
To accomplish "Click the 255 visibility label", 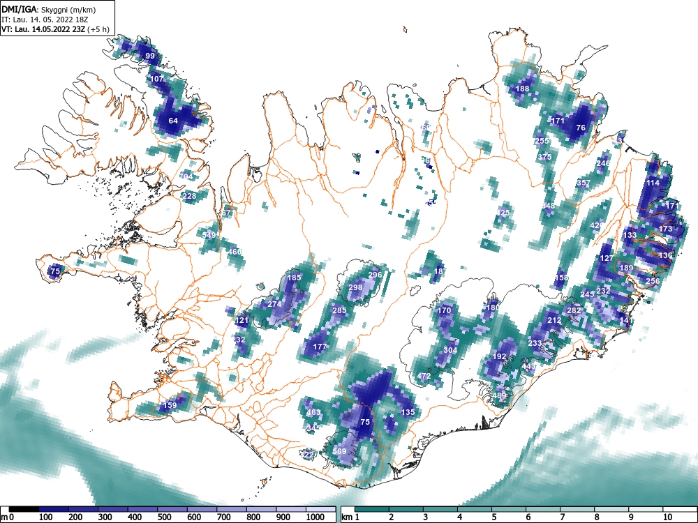I will pos(542,141).
